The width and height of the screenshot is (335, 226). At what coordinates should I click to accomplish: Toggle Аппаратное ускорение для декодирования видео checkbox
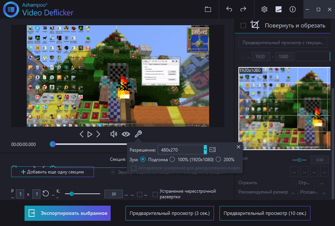[x=134, y=168]
